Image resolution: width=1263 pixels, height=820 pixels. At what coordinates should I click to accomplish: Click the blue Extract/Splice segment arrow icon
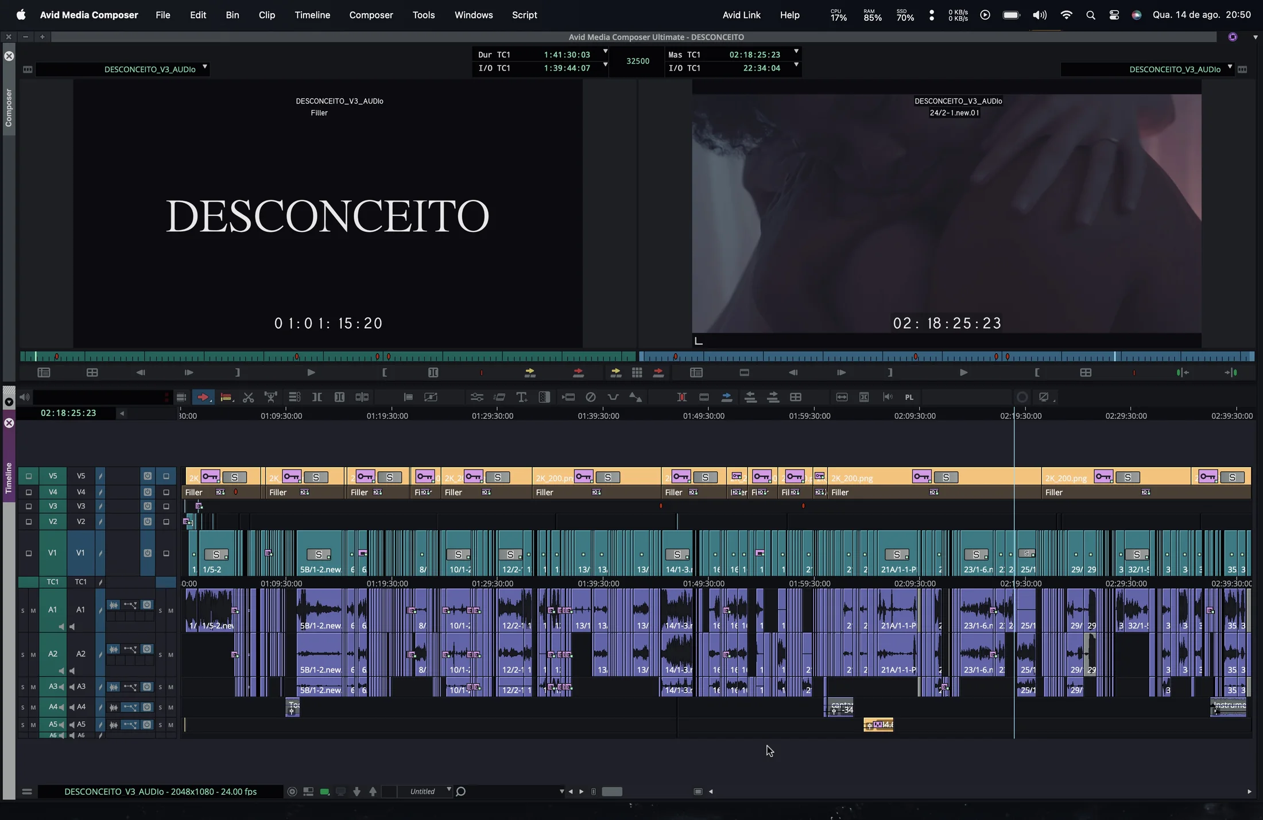[727, 397]
